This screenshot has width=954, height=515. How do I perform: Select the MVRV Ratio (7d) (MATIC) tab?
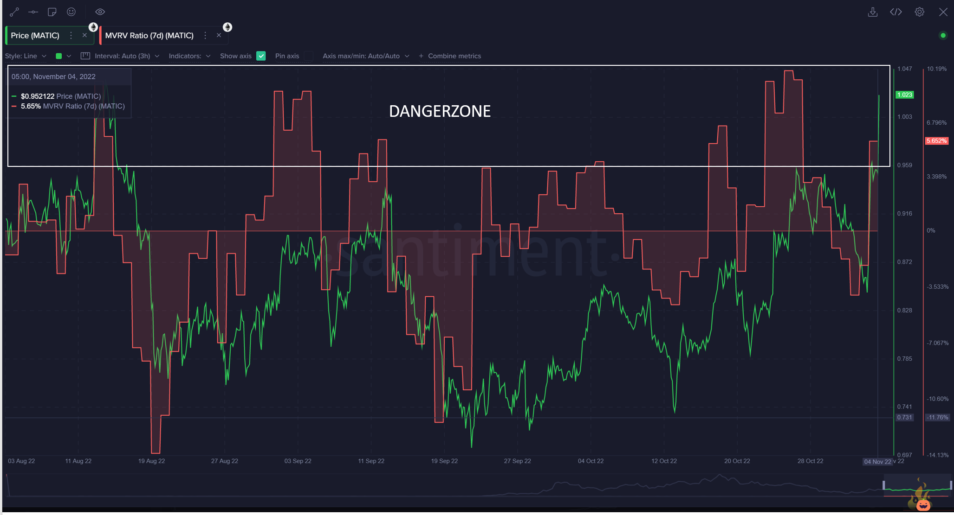click(x=149, y=36)
